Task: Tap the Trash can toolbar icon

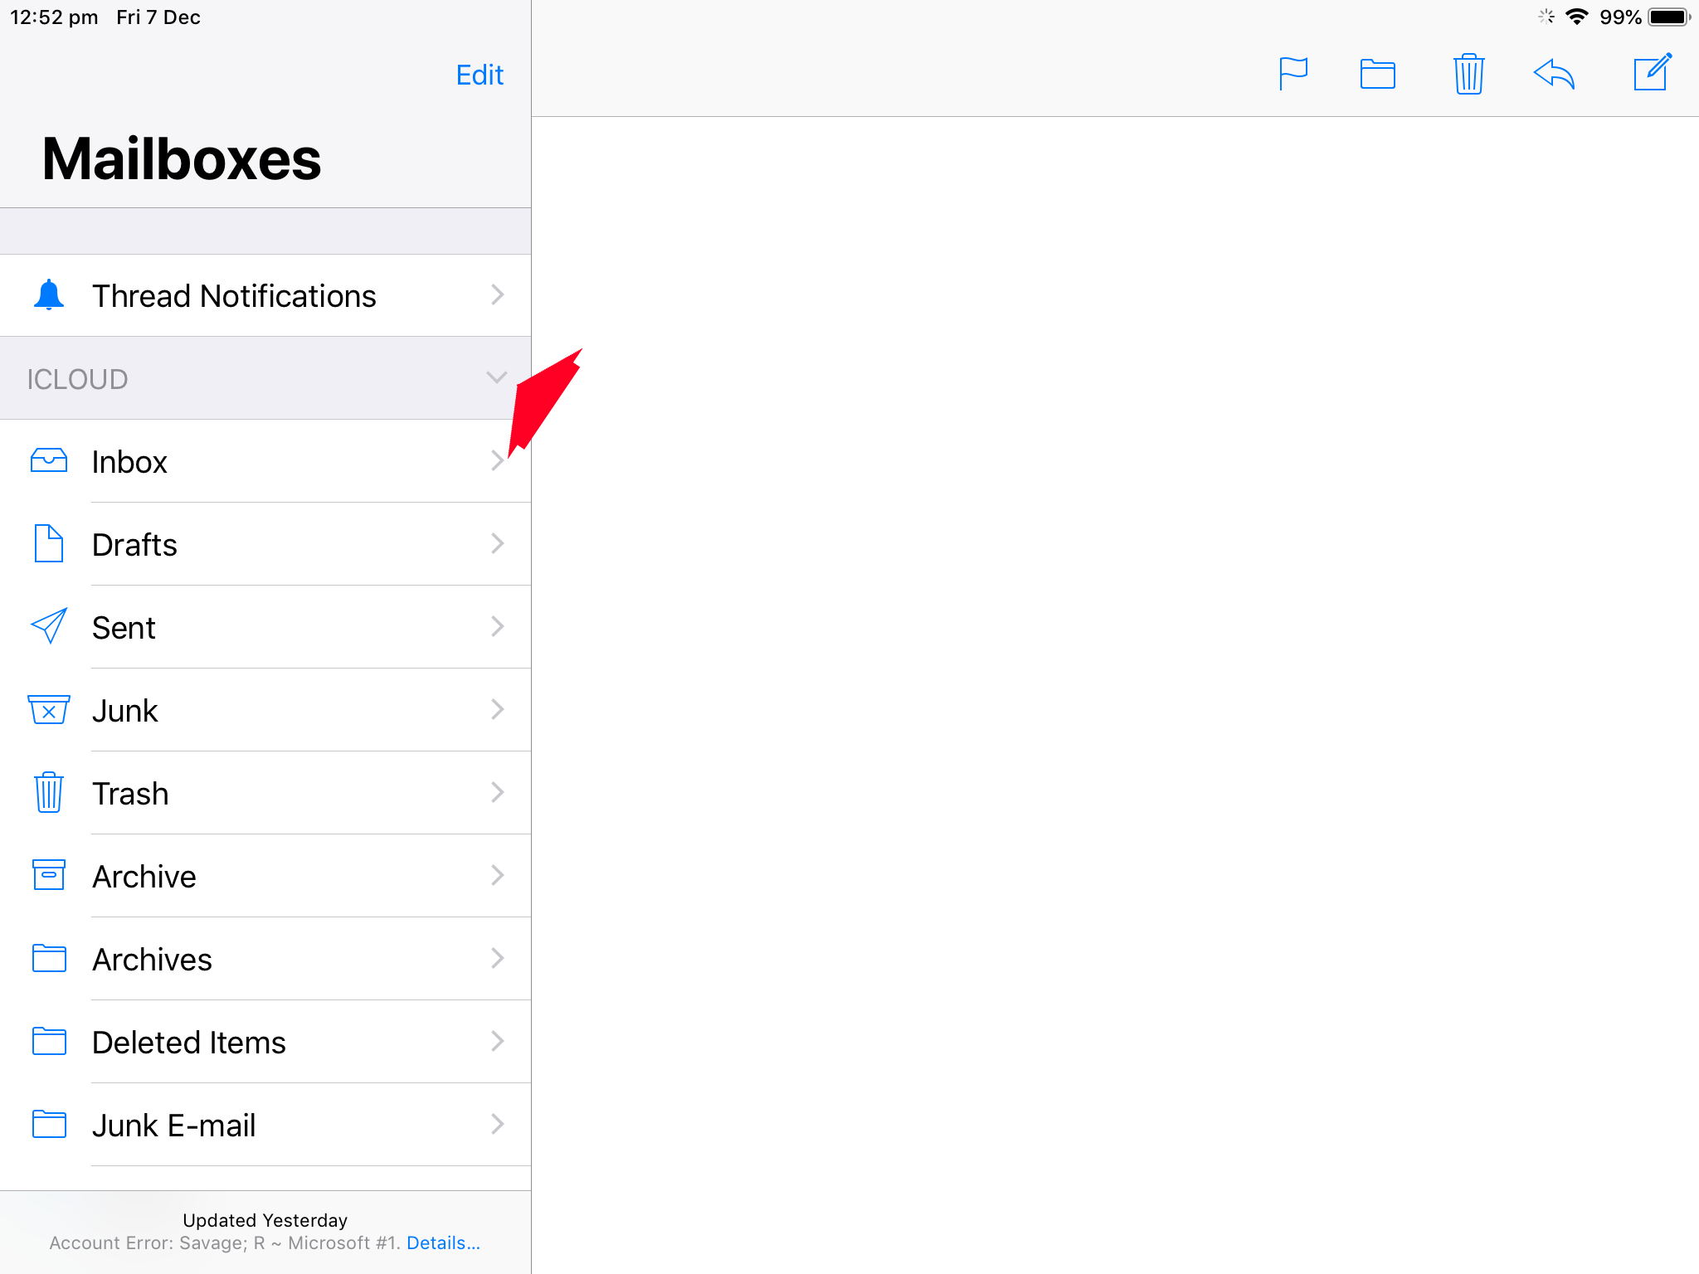Action: tap(1468, 74)
